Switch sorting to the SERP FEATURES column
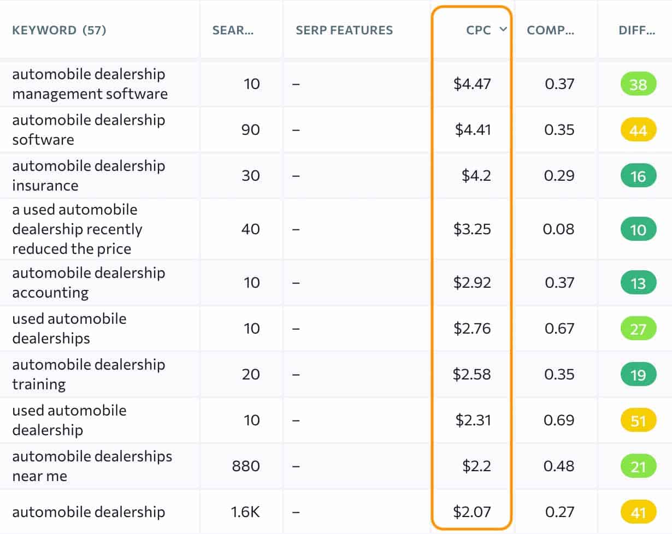Viewport: 672px width, 534px height. point(344,31)
